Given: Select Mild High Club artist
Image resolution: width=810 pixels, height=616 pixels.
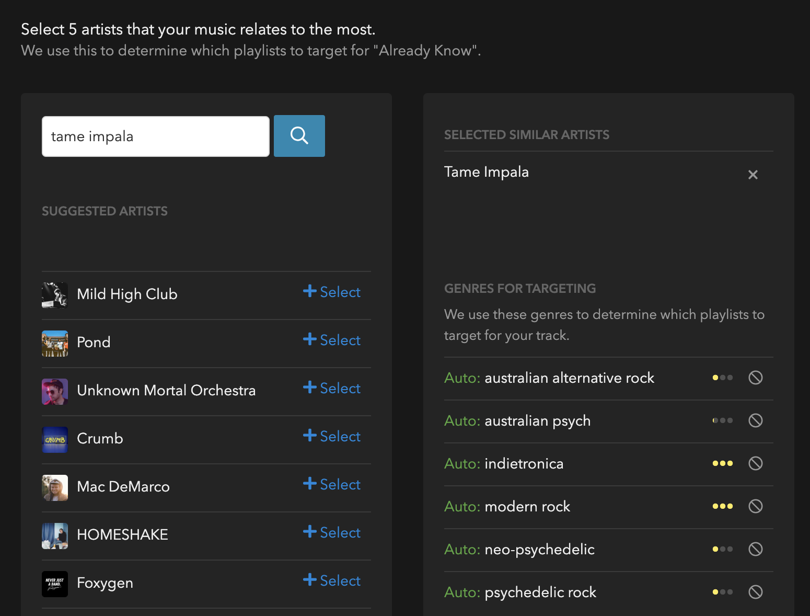Looking at the screenshot, I should point(332,292).
